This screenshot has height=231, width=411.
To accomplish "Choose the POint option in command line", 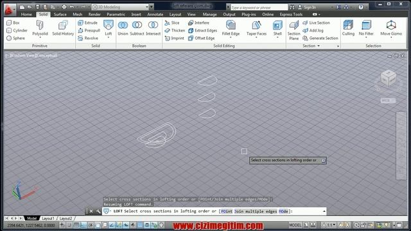I will tap(227, 211).
